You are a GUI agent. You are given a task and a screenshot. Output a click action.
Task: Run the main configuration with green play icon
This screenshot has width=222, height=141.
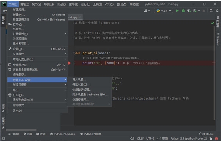[177, 11]
